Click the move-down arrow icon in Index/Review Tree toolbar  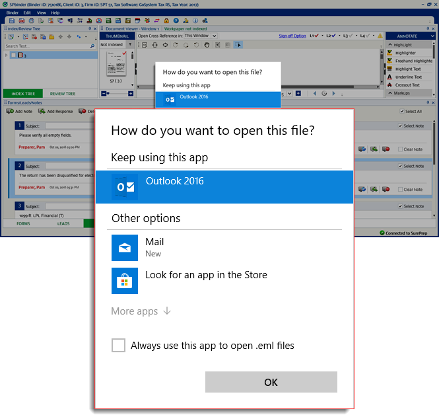pos(69,37)
